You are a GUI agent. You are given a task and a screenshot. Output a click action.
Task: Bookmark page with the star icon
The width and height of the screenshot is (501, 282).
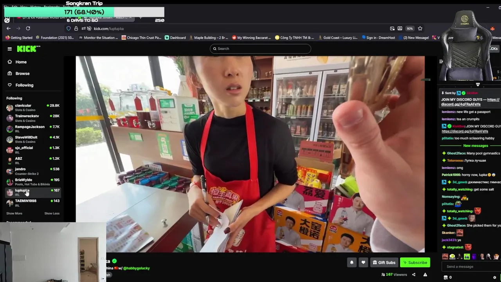pos(420,29)
